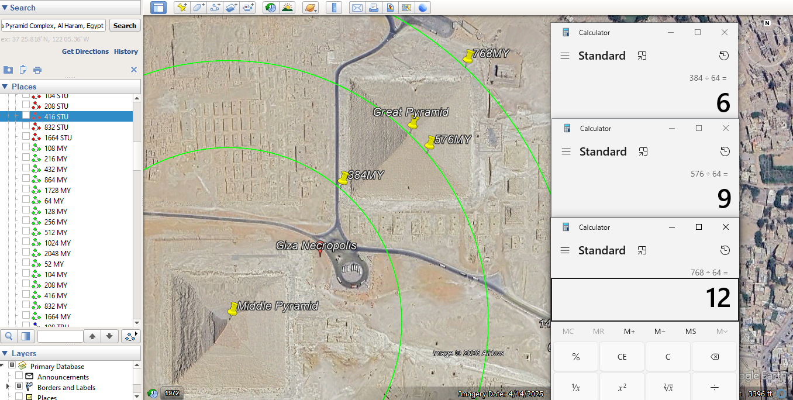Click the Email toolbar icon
The width and height of the screenshot is (793, 400).
pyautogui.click(x=357, y=8)
